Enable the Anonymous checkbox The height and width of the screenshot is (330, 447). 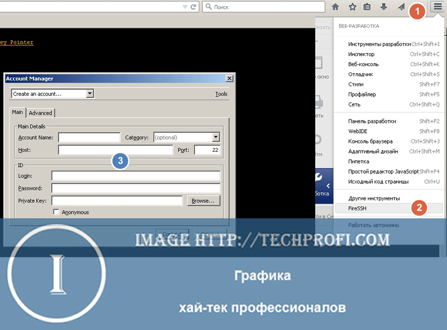[x=56, y=212]
